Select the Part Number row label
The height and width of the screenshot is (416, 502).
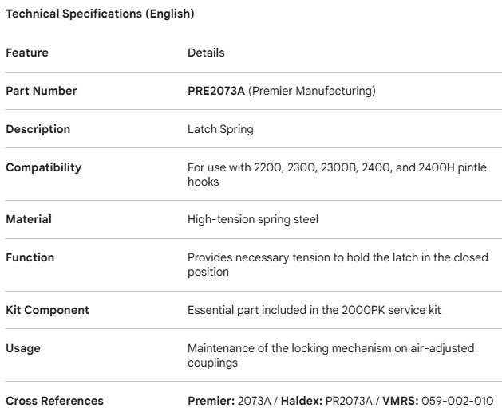[42, 91]
